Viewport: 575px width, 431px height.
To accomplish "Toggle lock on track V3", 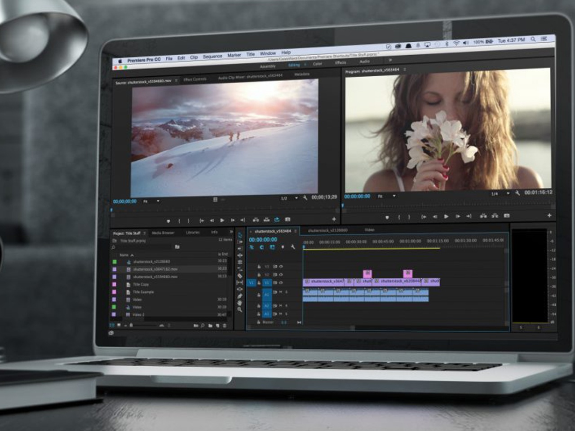I will pyautogui.click(x=259, y=267).
